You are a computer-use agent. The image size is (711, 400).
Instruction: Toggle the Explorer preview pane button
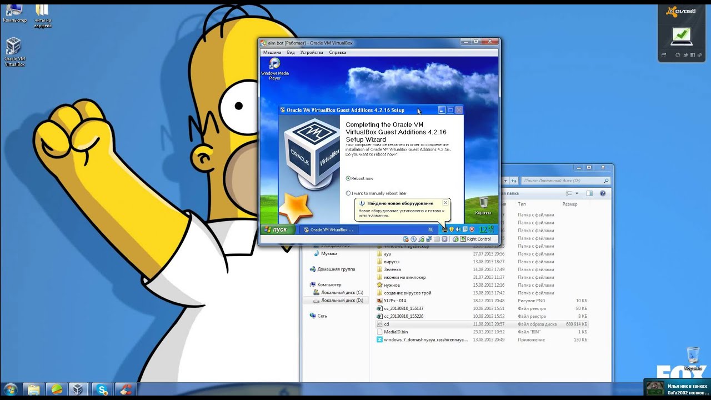pos(589,193)
